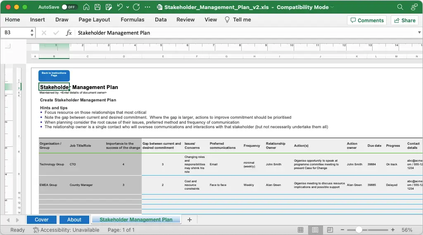Click the cancel entry X icon

[44, 33]
